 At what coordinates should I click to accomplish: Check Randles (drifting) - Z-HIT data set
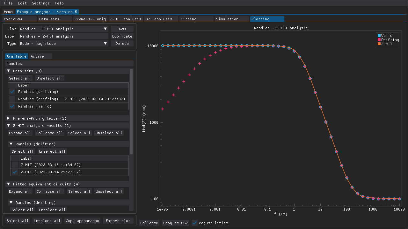(12, 99)
